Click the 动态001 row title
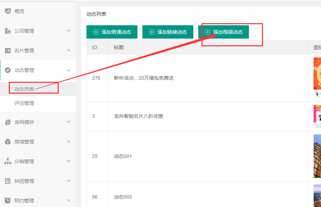The image size is (321, 207). [x=123, y=156]
